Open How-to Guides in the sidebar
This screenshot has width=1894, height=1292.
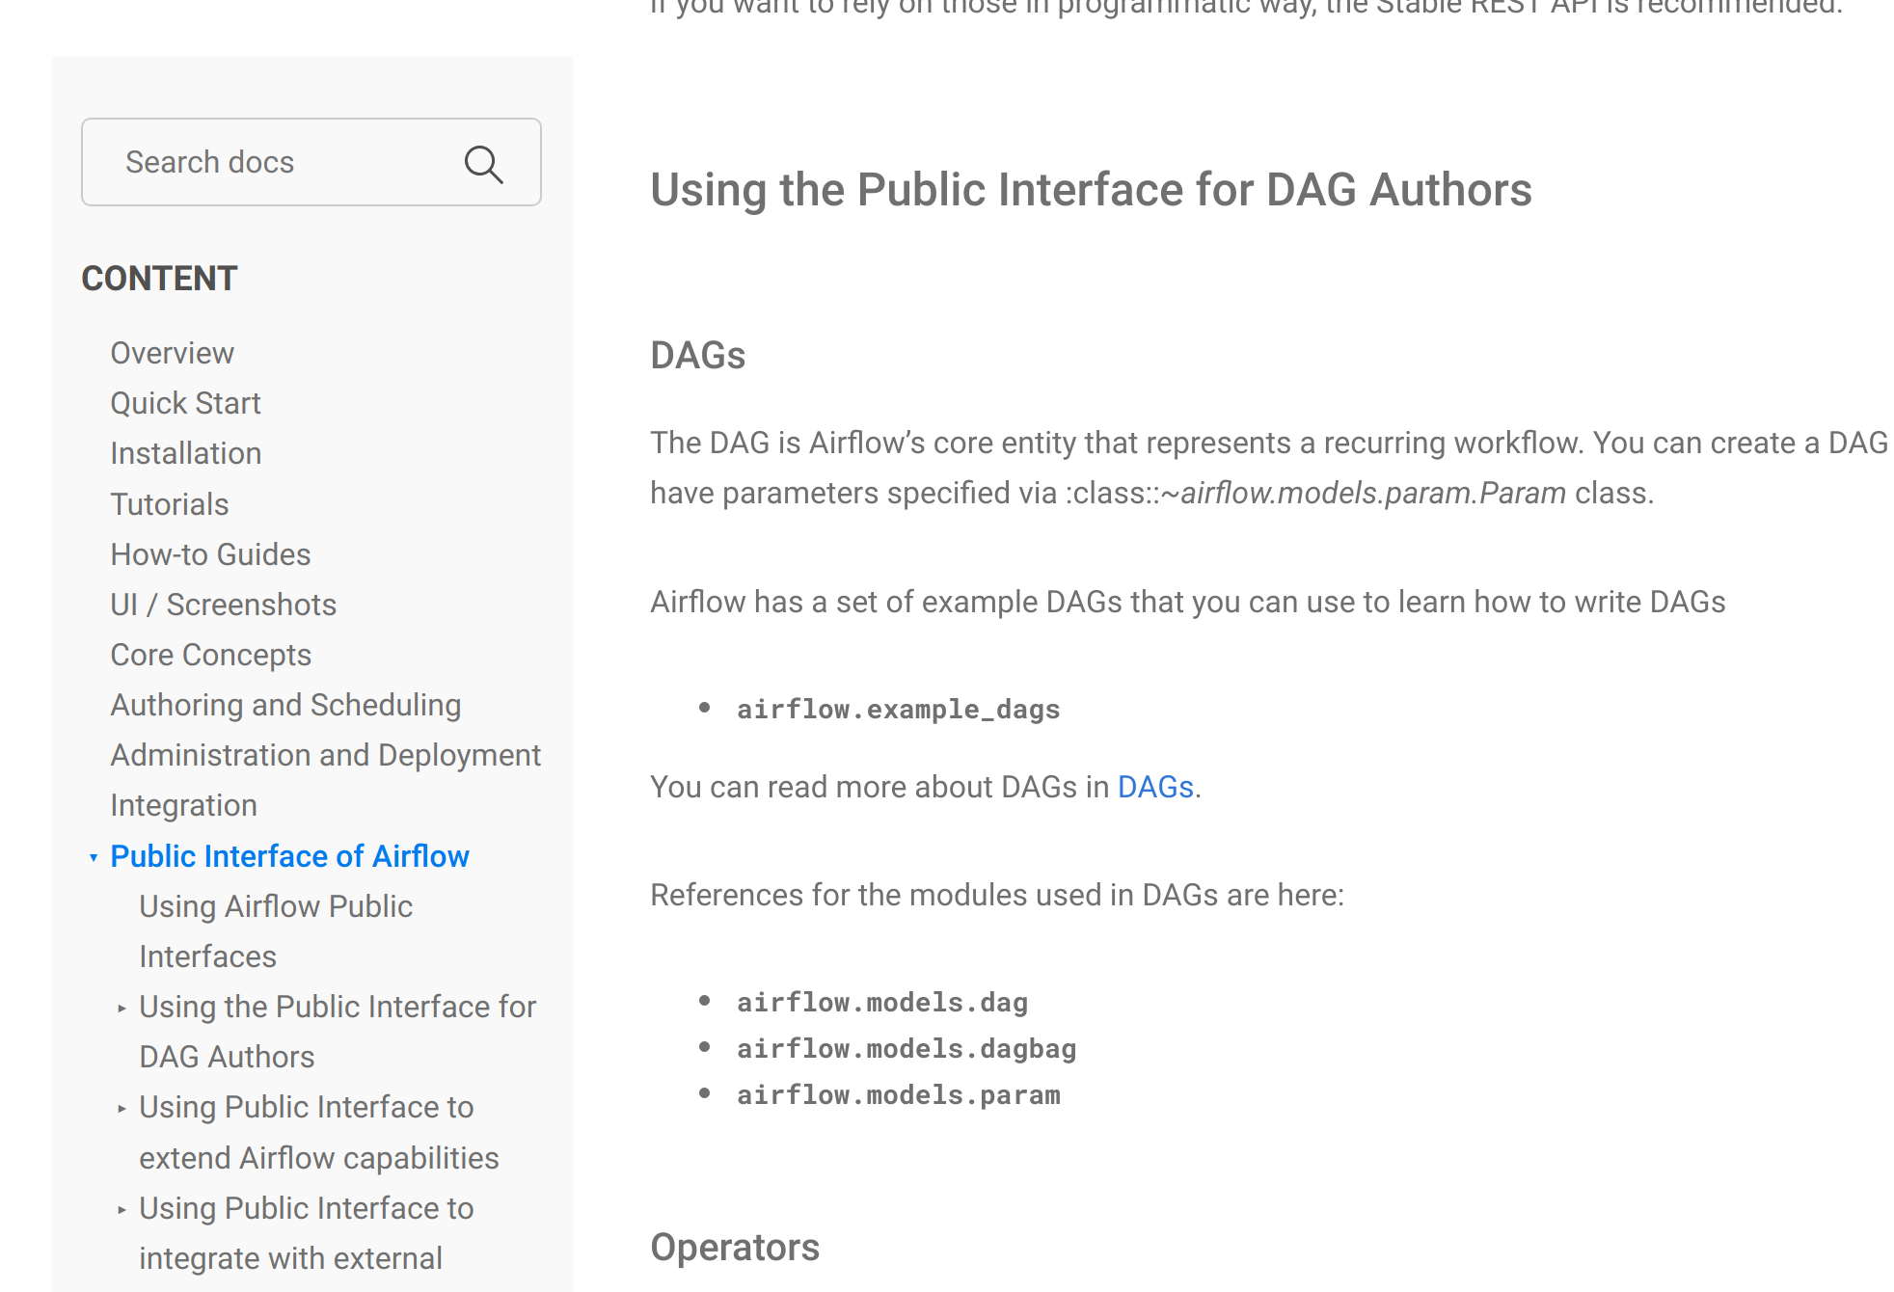click(210, 554)
